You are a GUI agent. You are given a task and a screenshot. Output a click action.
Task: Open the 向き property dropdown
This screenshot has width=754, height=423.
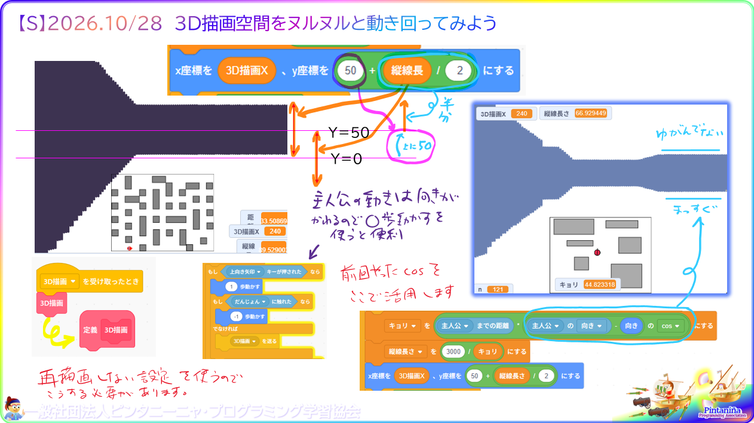(591, 326)
